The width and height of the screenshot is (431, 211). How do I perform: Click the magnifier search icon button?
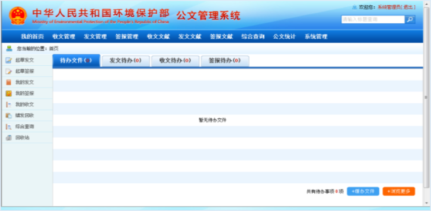410,20
